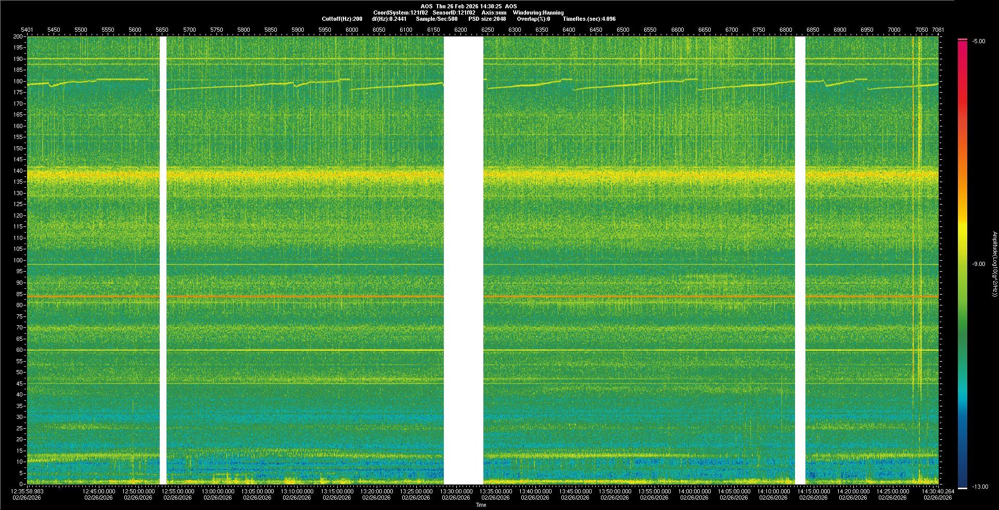Select the 13:00:00.000 time axis label
The width and height of the screenshot is (999, 510).
[x=217, y=491]
